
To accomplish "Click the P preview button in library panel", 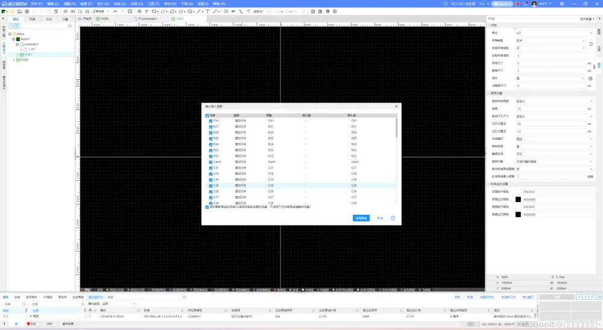I will [592, 297].
